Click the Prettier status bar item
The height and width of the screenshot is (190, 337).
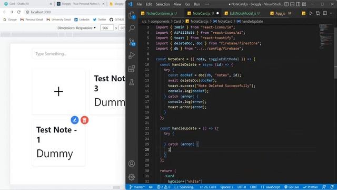coord(310,187)
